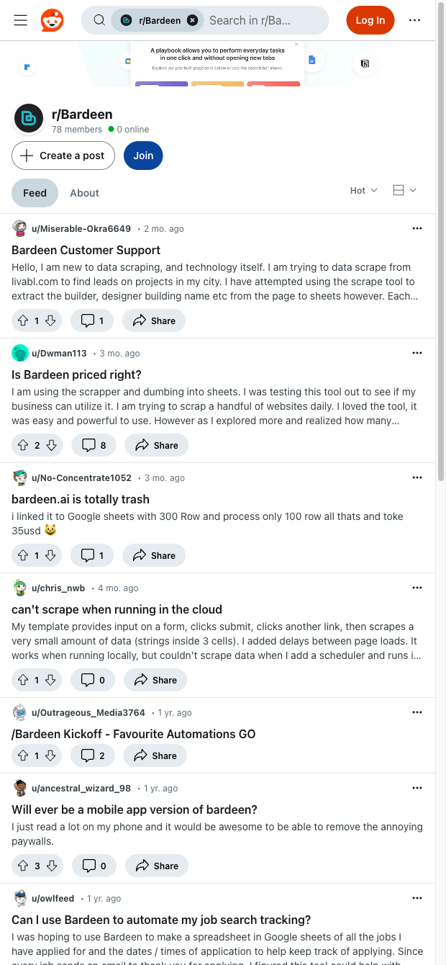Open the top-right three-dot options menu
The width and height of the screenshot is (446, 965).
414,20
